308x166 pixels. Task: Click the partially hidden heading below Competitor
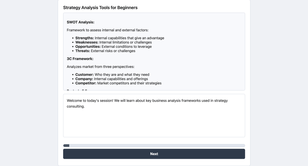point(78,89)
